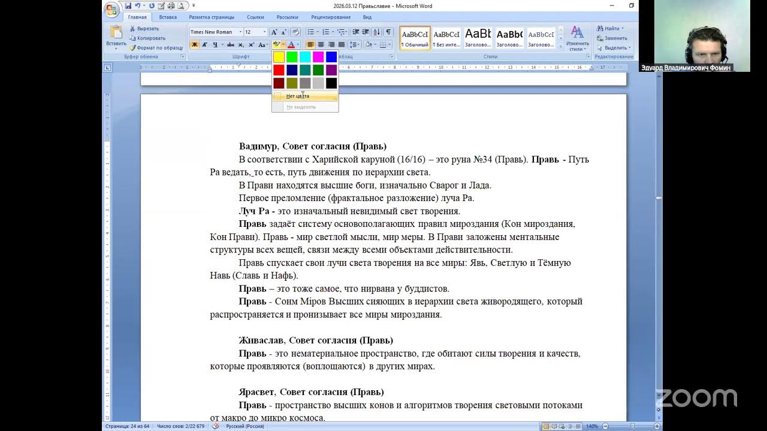Viewport: 767px width, 431px height.
Task: Open the font color dropdown arrow
Action: pyautogui.click(x=298, y=44)
